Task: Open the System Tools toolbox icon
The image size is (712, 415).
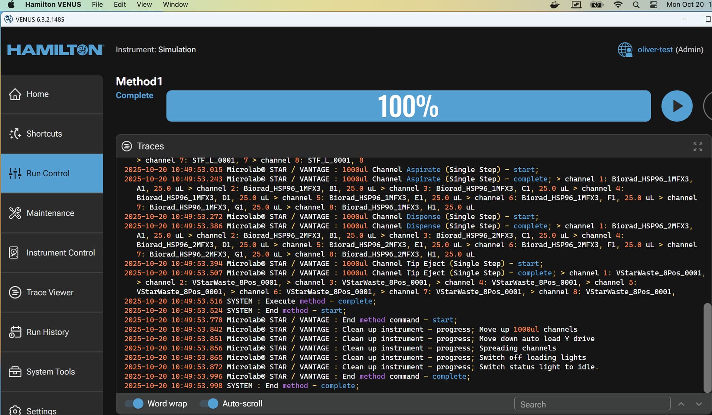Action: pyautogui.click(x=15, y=372)
